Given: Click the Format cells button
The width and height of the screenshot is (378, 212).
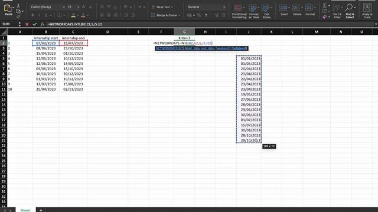Looking at the screenshot, I should [310, 10].
